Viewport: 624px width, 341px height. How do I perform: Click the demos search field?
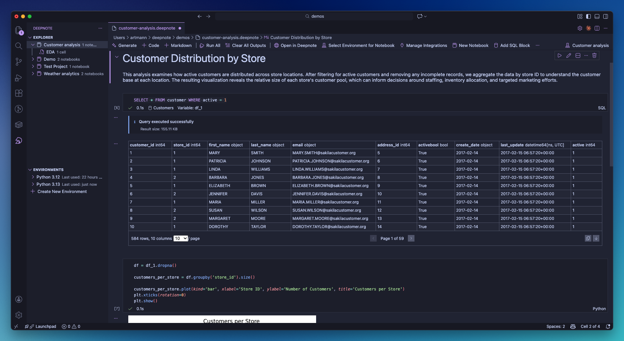pyautogui.click(x=314, y=16)
